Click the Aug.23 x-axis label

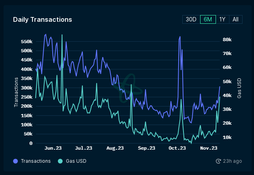pos(115,148)
